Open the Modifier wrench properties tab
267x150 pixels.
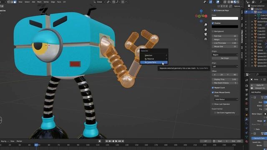[247, 120]
